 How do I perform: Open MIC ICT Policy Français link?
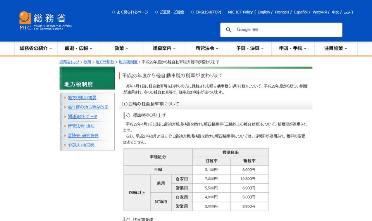coord(282,12)
